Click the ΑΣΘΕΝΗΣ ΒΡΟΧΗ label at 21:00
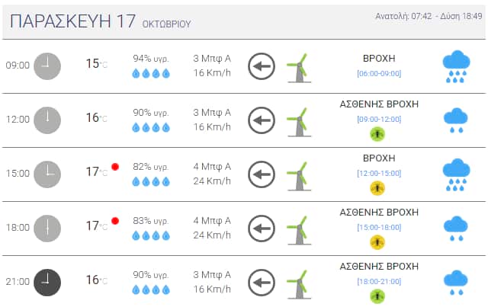The height and width of the screenshot is (307, 488). [379, 267]
